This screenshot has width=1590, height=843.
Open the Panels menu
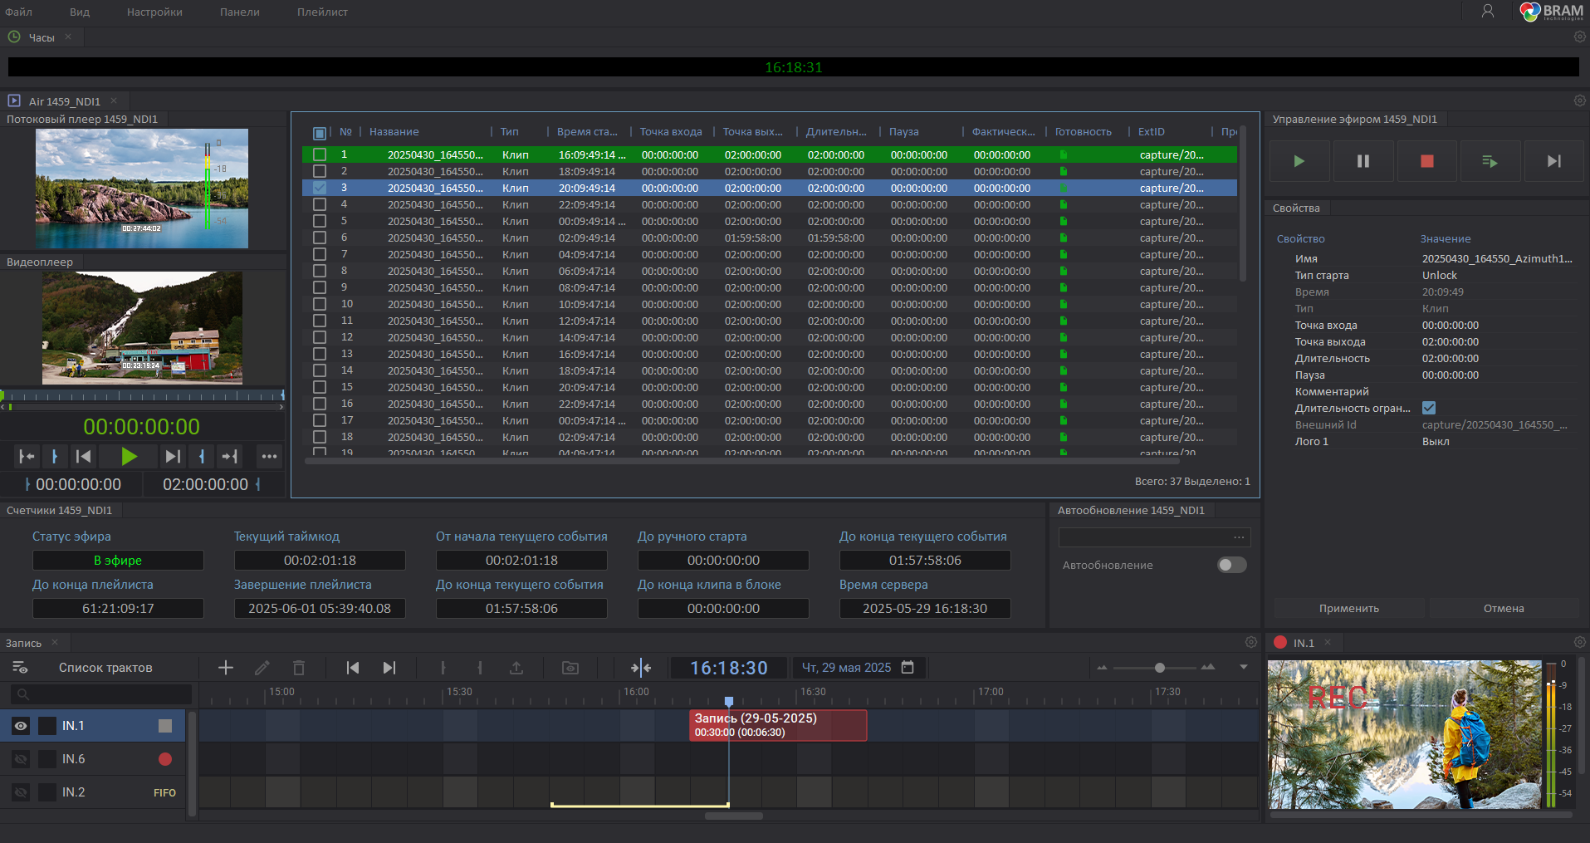(x=240, y=12)
